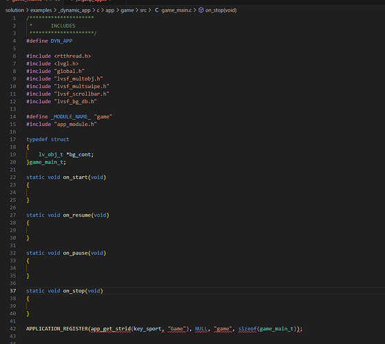Open the game breadcrumb folder
Image resolution: width=385 pixels, height=344 pixels.
127,10
